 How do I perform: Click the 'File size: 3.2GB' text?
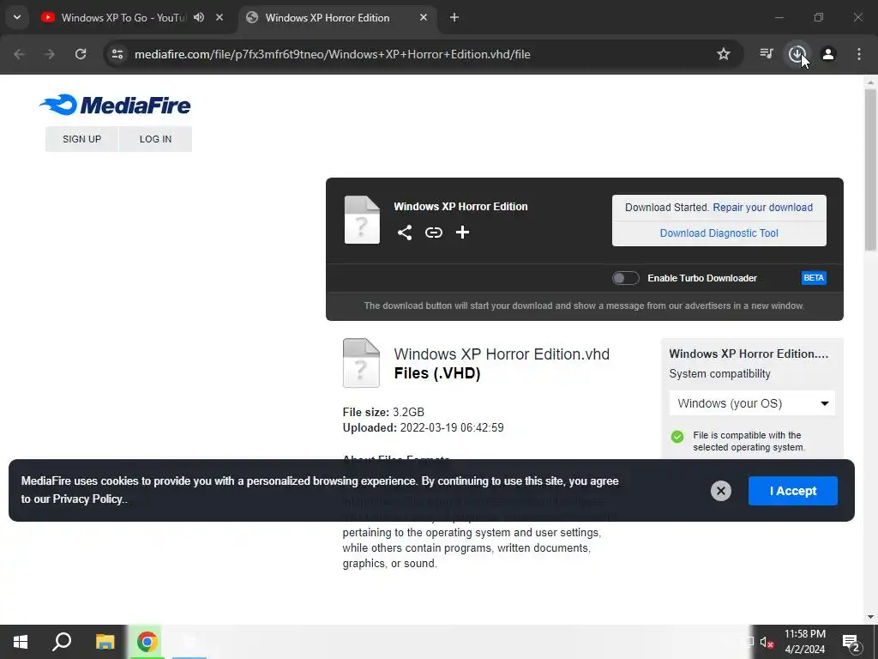pos(383,412)
